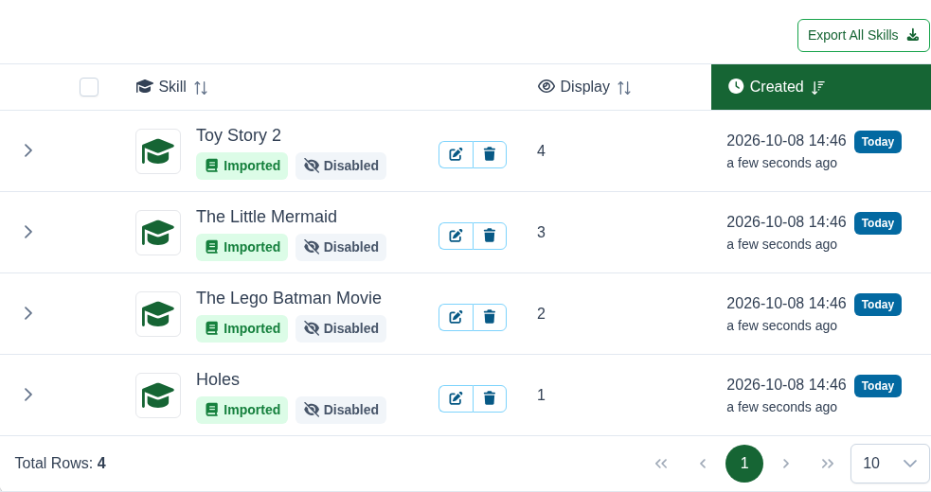Viewport: 931px width, 492px height.
Task: Expand the Holes row
Action: (x=27, y=395)
